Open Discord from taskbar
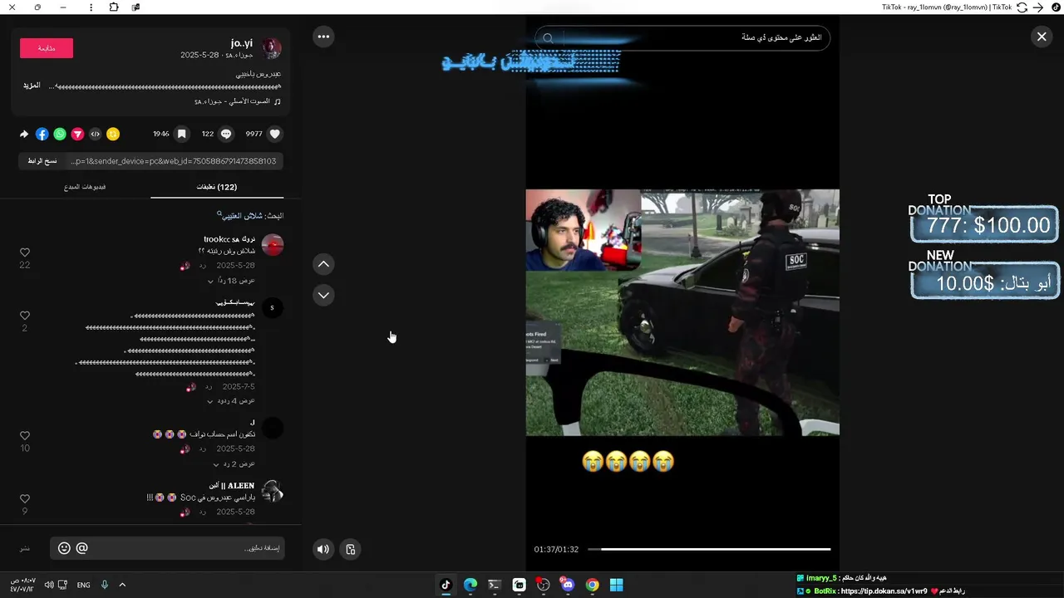 [568, 585]
